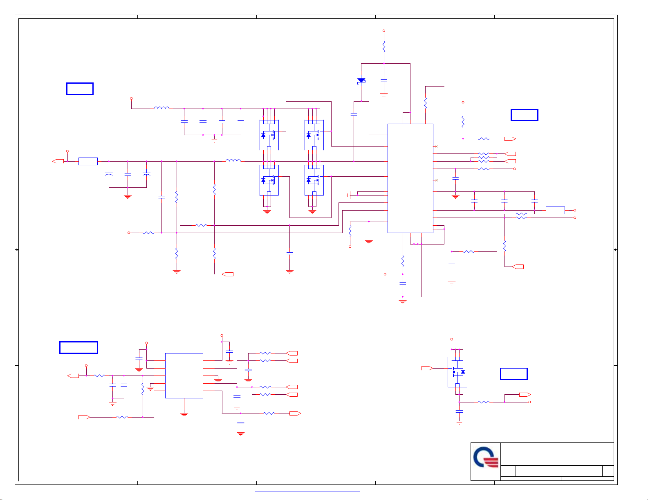Select the standalone MOSFET in the bottom-right circuit
This screenshot has width=648, height=500.
(457, 372)
